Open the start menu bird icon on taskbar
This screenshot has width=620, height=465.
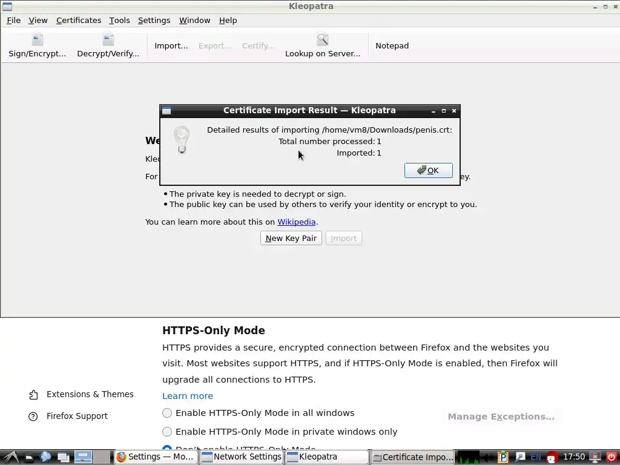11,458
